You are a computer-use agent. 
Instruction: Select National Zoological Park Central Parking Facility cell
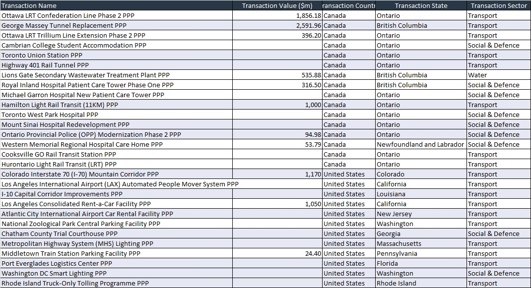(116, 224)
